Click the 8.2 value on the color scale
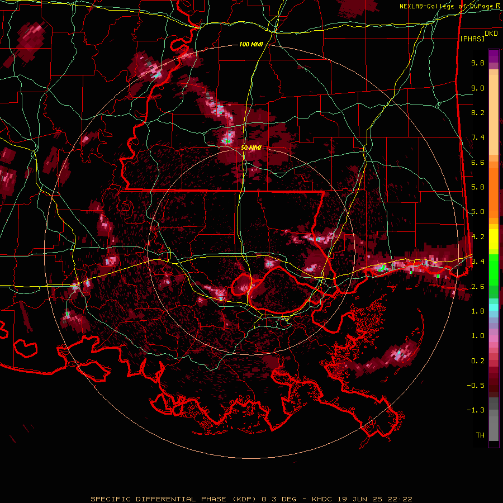The width and height of the screenshot is (503, 503). coord(478,112)
